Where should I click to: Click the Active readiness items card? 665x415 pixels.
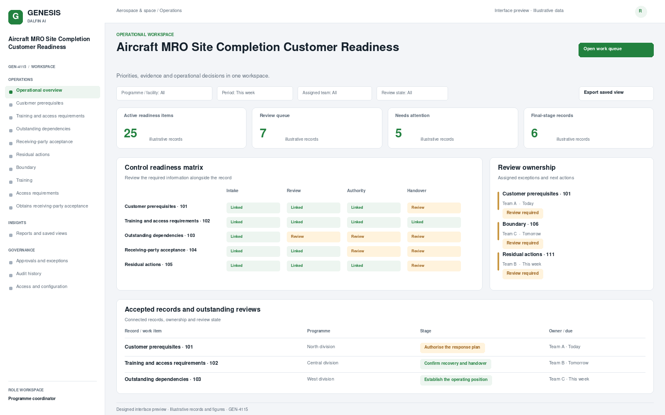181,128
